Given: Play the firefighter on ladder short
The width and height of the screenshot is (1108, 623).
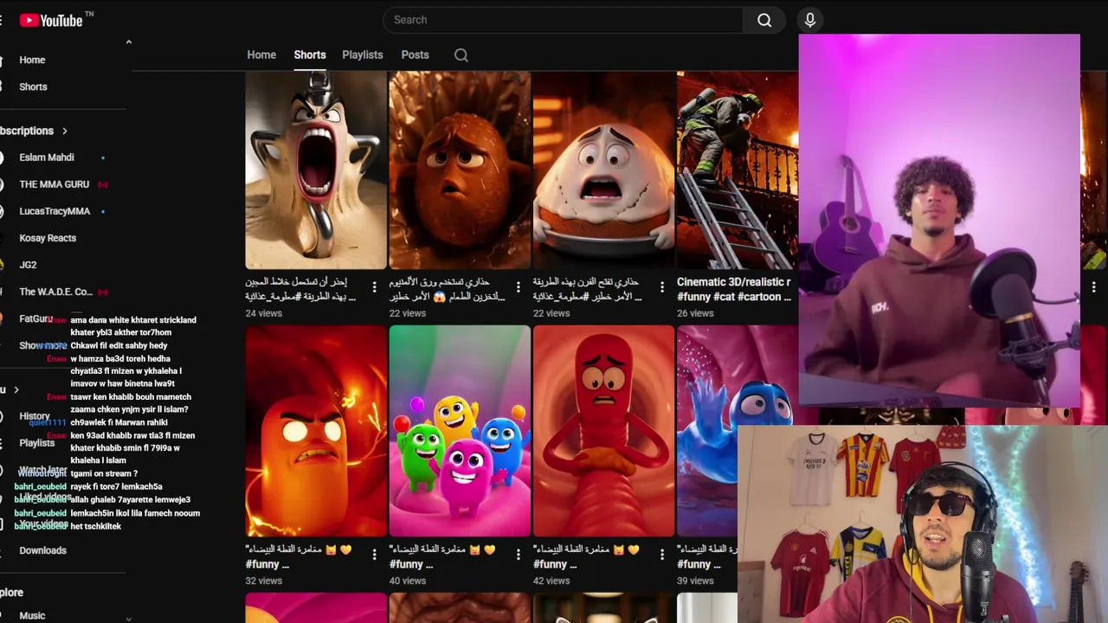Looking at the screenshot, I should pyautogui.click(x=738, y=170).
